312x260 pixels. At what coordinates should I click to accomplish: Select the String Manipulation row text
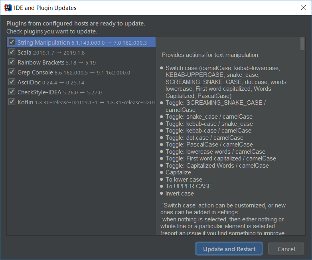point(82,43)
